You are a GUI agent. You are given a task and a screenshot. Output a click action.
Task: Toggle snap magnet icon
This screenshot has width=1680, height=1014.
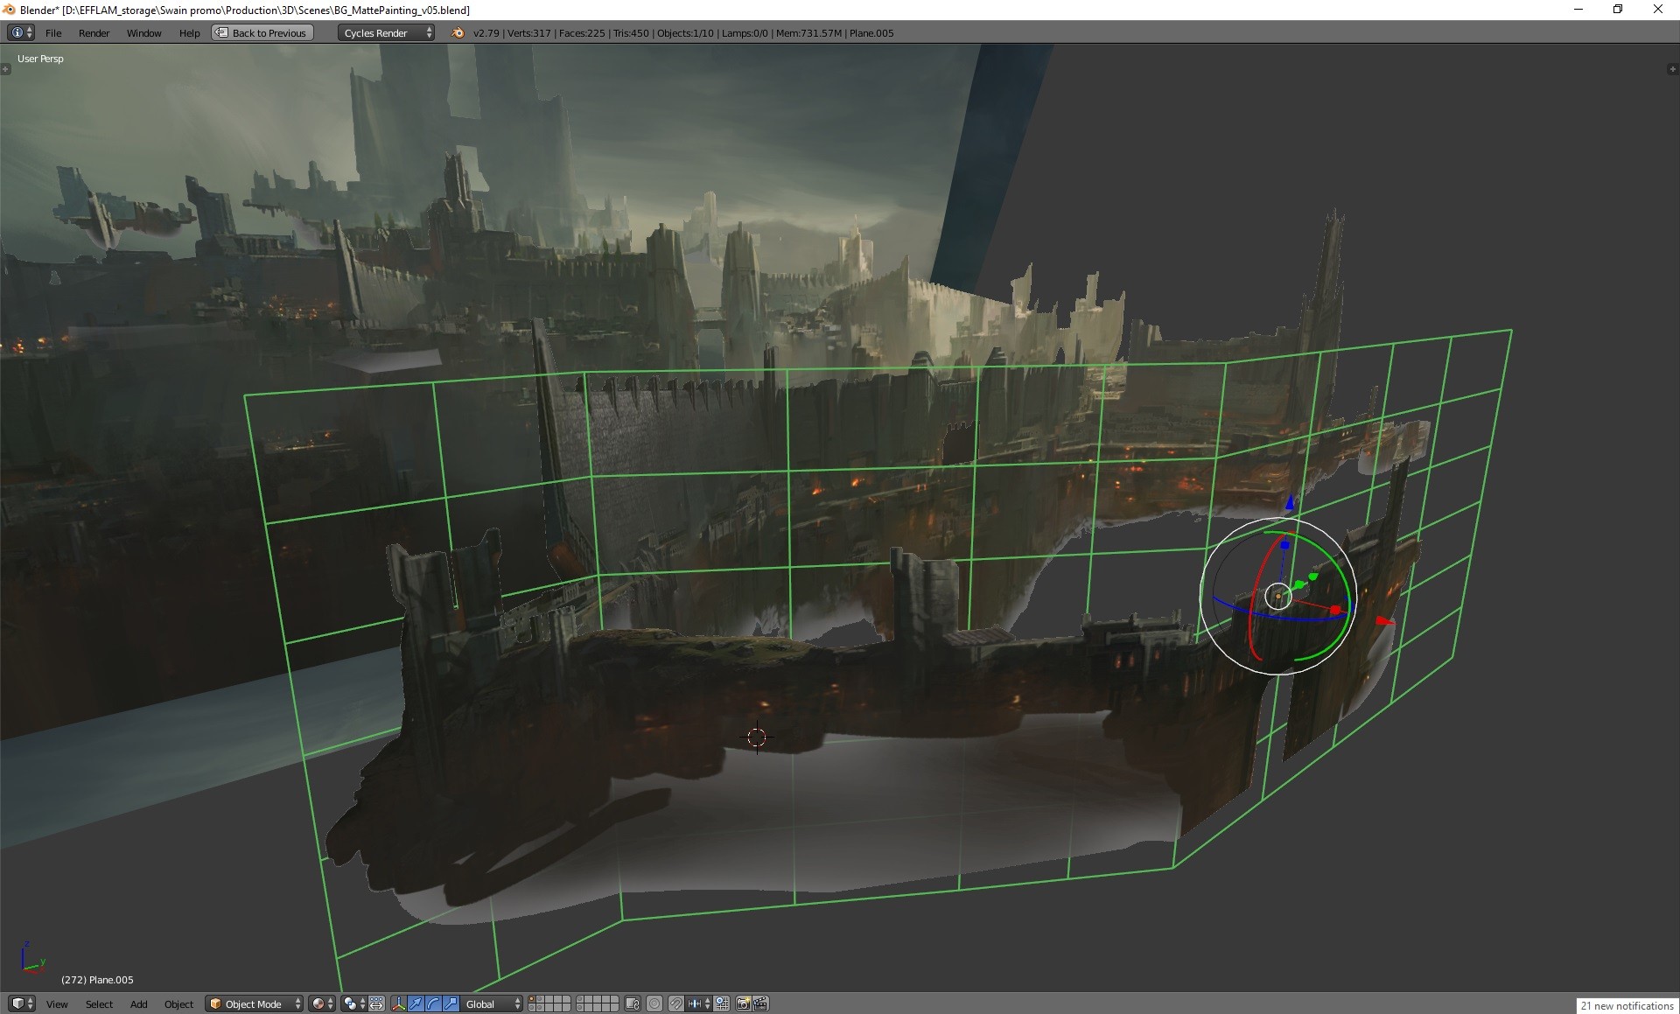675,1004
